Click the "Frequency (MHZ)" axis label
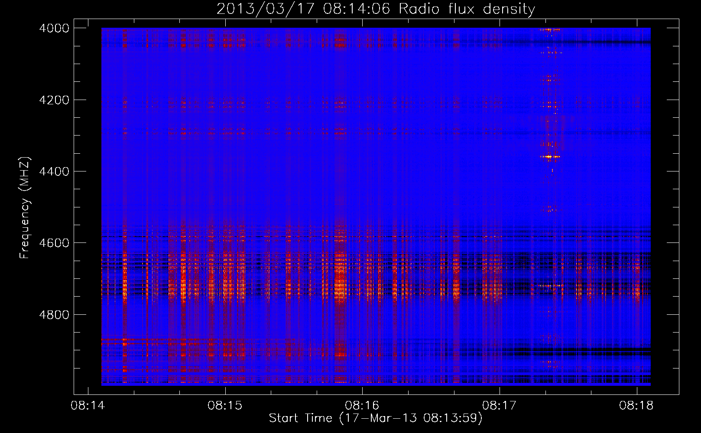 [25, 208]
